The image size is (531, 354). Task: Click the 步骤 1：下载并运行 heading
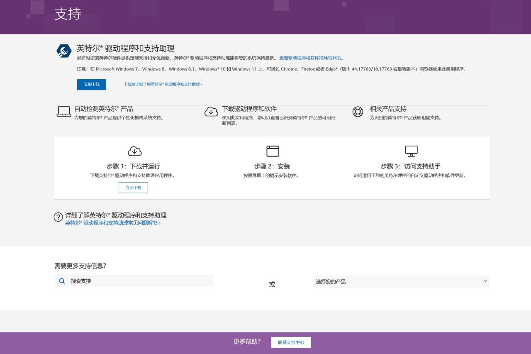coord(133,166)
